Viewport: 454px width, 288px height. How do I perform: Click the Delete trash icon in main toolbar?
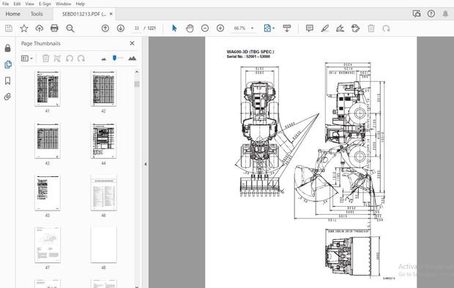(371, 29)
